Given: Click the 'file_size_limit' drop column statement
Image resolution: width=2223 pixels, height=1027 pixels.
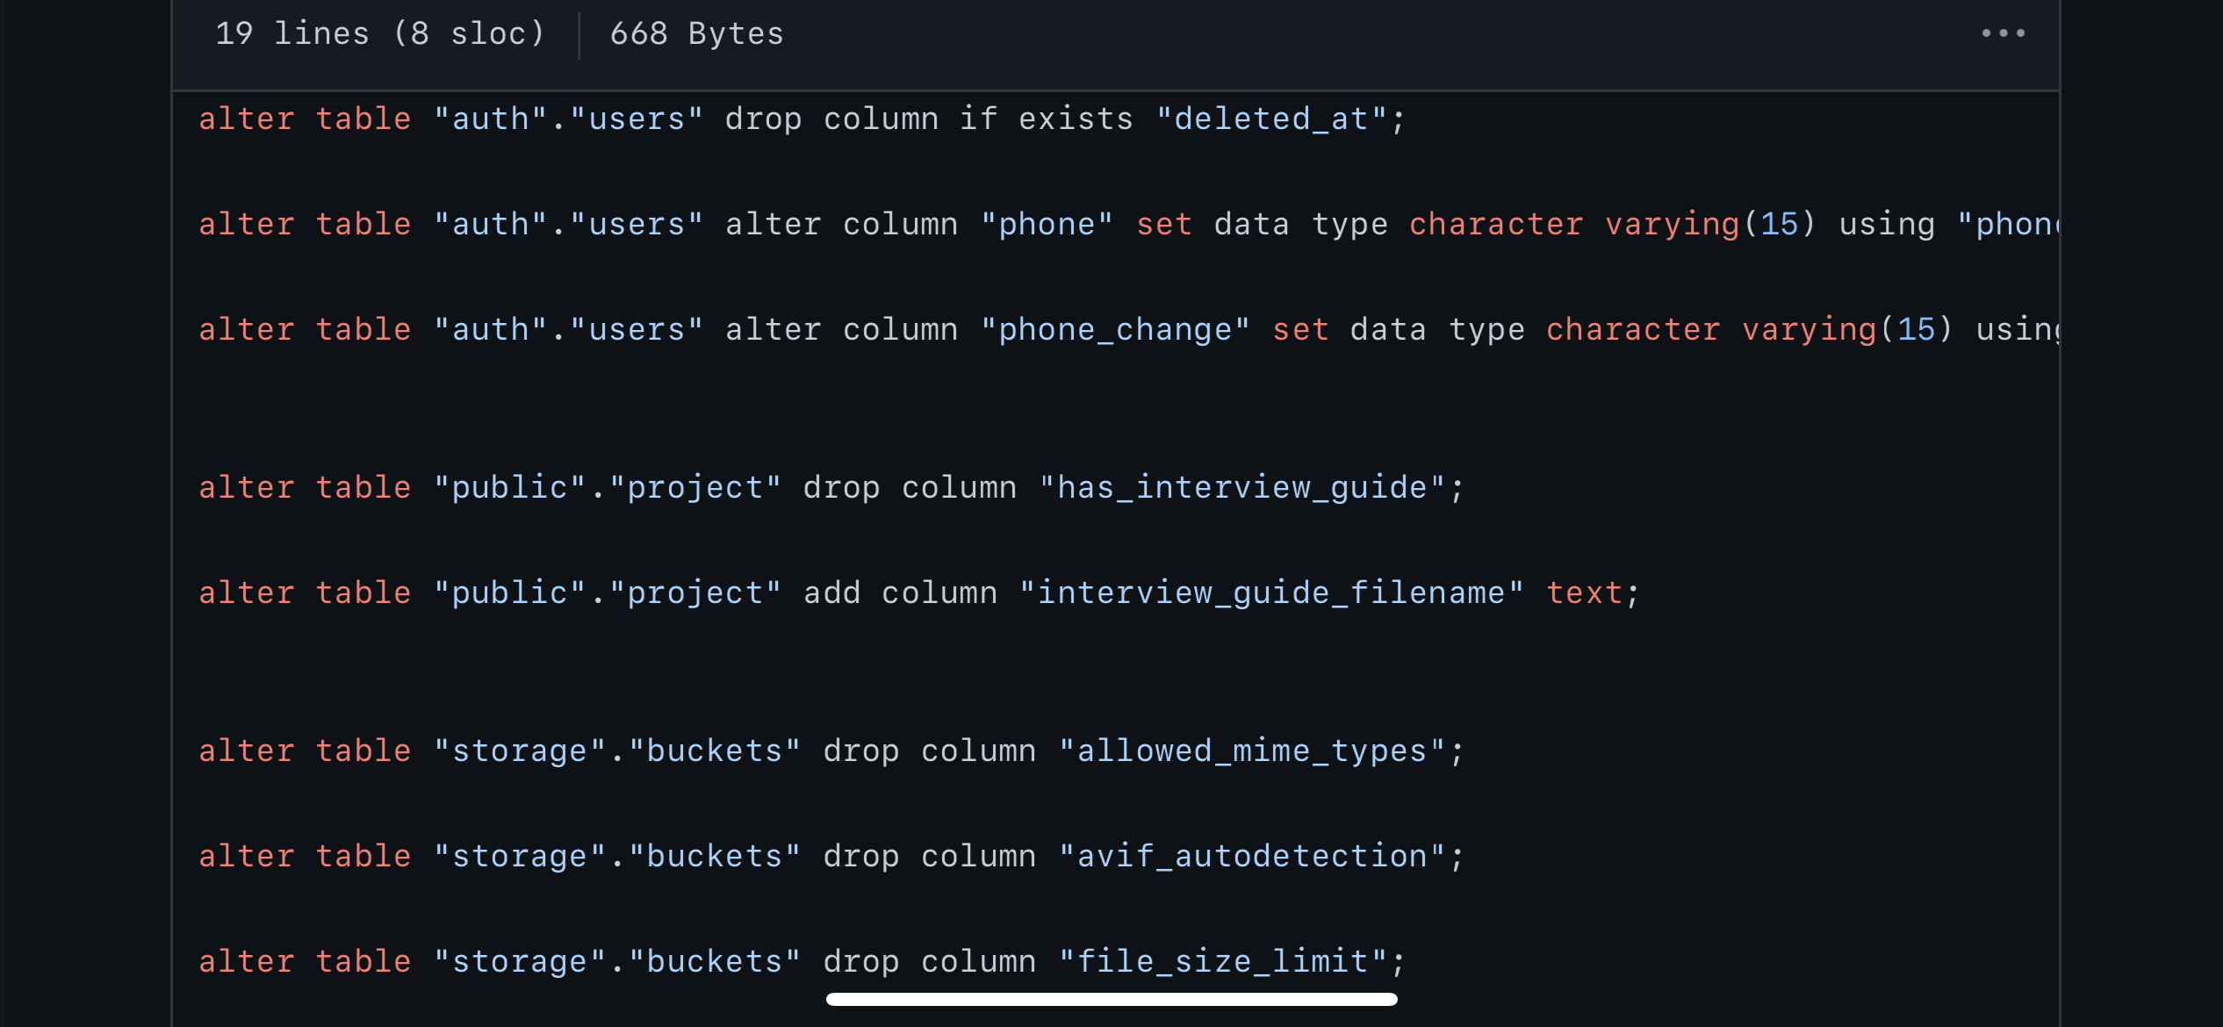Looking at the screenshot, I should (799, 960).
